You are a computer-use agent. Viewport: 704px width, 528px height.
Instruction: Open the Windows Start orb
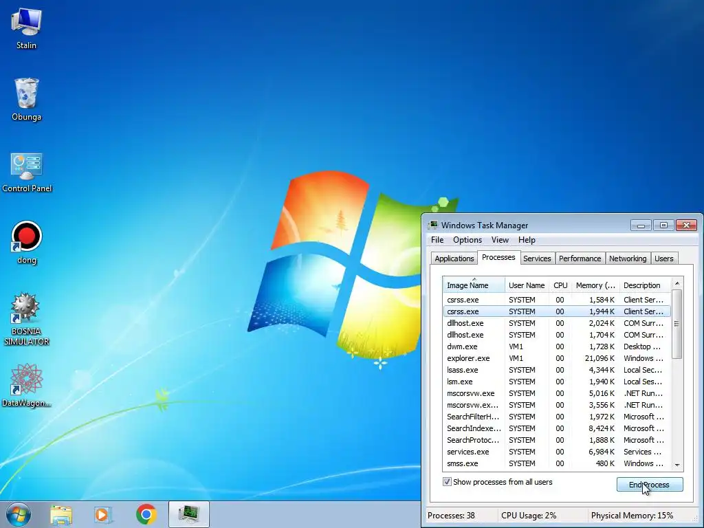(19, 514)
